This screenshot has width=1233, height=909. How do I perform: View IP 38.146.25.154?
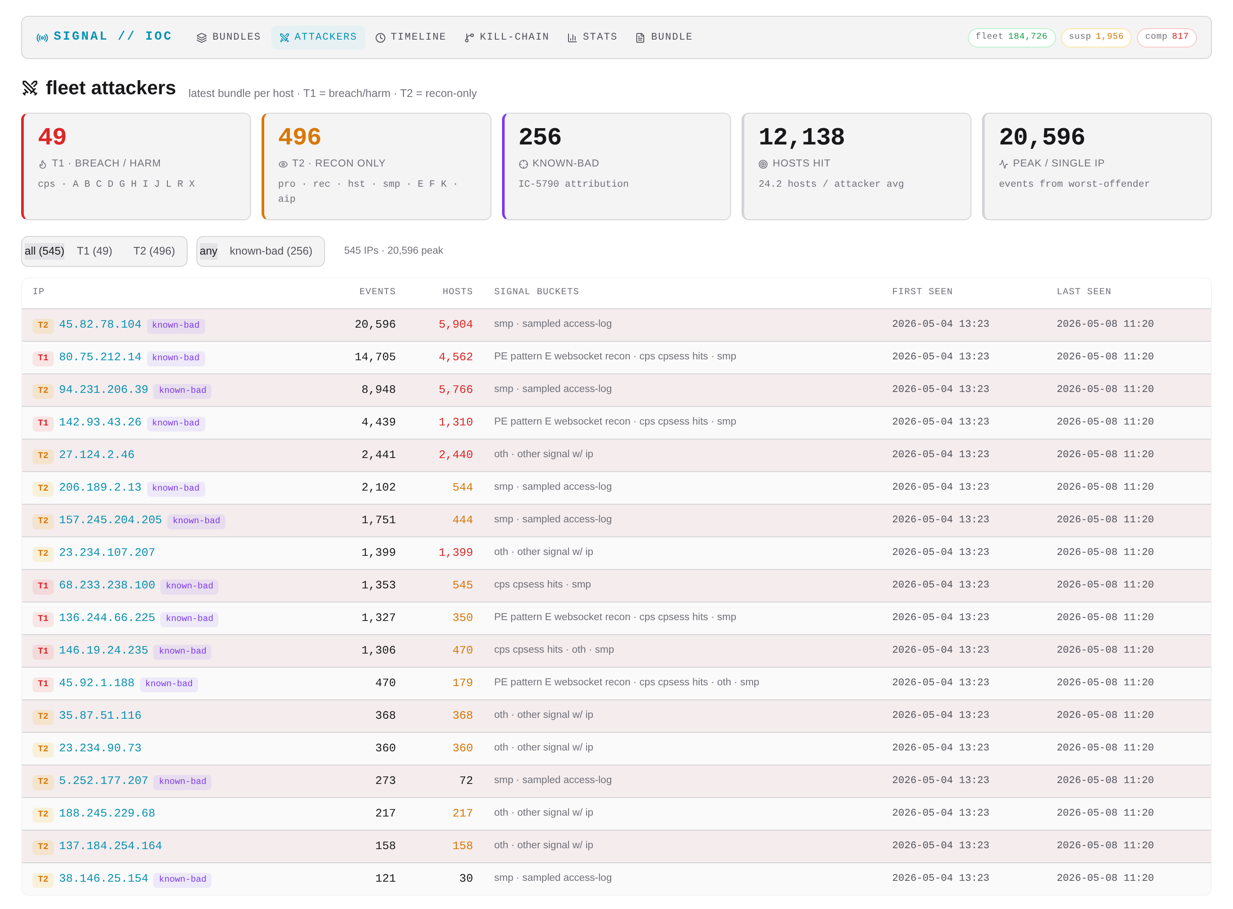(x=103, y=878)
